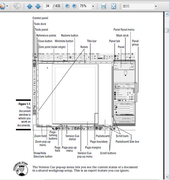Click the 'Rulers' label text

click(x=84, y=47)
